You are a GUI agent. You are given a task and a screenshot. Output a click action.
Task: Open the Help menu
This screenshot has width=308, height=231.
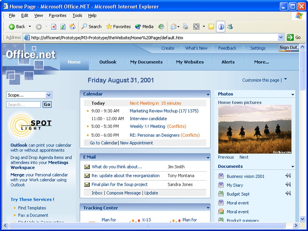[x=92, y=16]
